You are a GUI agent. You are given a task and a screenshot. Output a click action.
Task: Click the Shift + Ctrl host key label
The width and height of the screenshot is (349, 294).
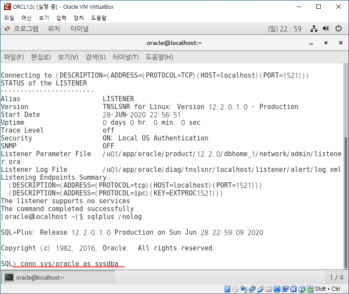(327, 289)
